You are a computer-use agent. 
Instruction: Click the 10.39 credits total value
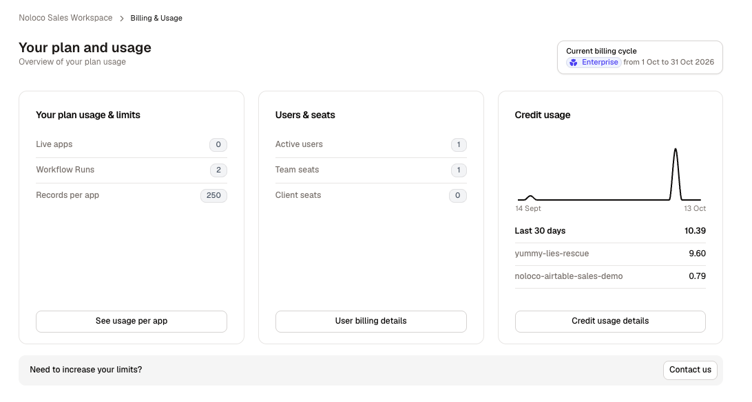[695, 231]
